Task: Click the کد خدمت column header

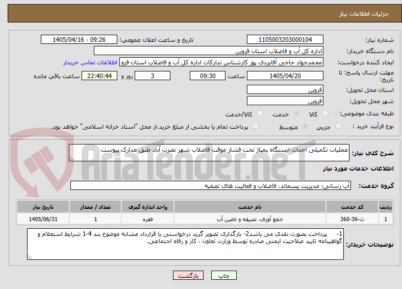Action: [352, 207]
